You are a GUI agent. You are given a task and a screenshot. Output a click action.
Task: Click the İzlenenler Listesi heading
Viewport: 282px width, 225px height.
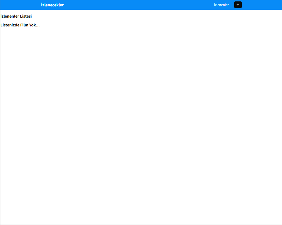16,16
